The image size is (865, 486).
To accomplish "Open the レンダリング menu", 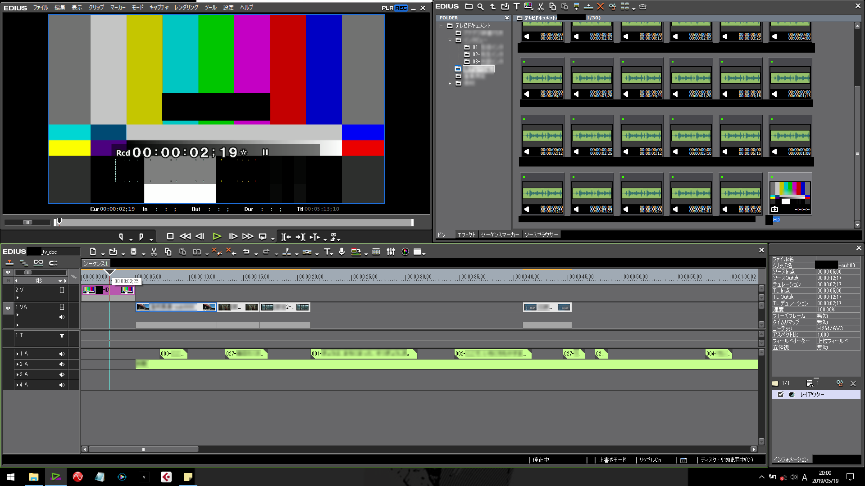I will [186, 8].
